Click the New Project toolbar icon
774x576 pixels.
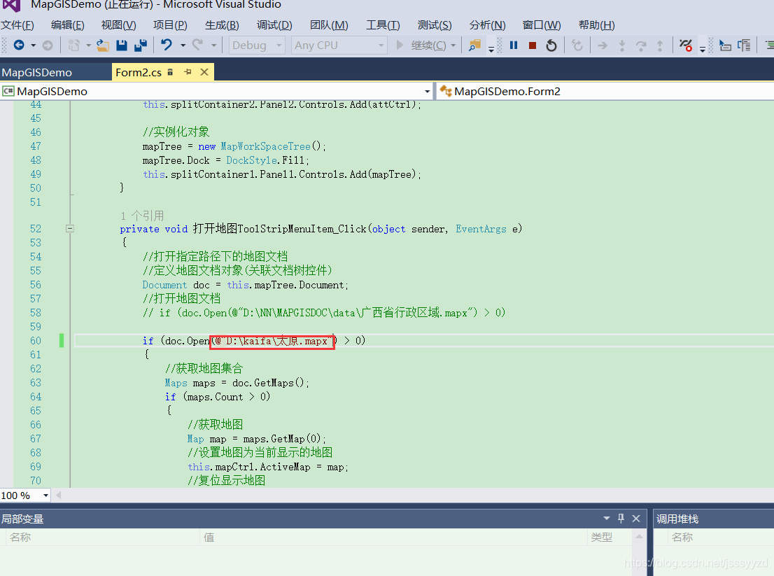pyautogui.click(x=73, y=45)
